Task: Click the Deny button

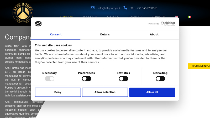Action: click(58, 92)
